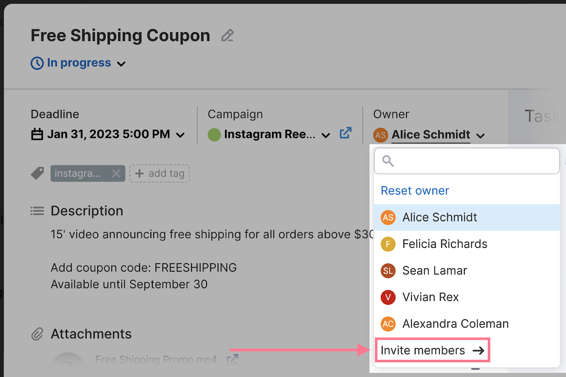Viewport: 566px width, 377px height.
Task: Expand the Instagram Ree... campaign dropdown
Action: 326,135
